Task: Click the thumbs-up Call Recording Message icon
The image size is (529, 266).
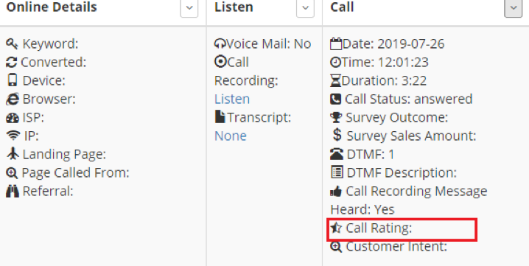Action: coord(336,192)
